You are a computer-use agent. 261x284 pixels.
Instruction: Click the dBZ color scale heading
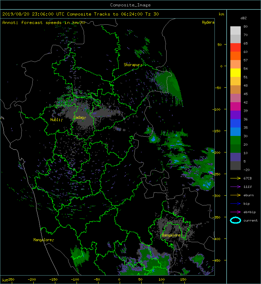click(243, 18)
